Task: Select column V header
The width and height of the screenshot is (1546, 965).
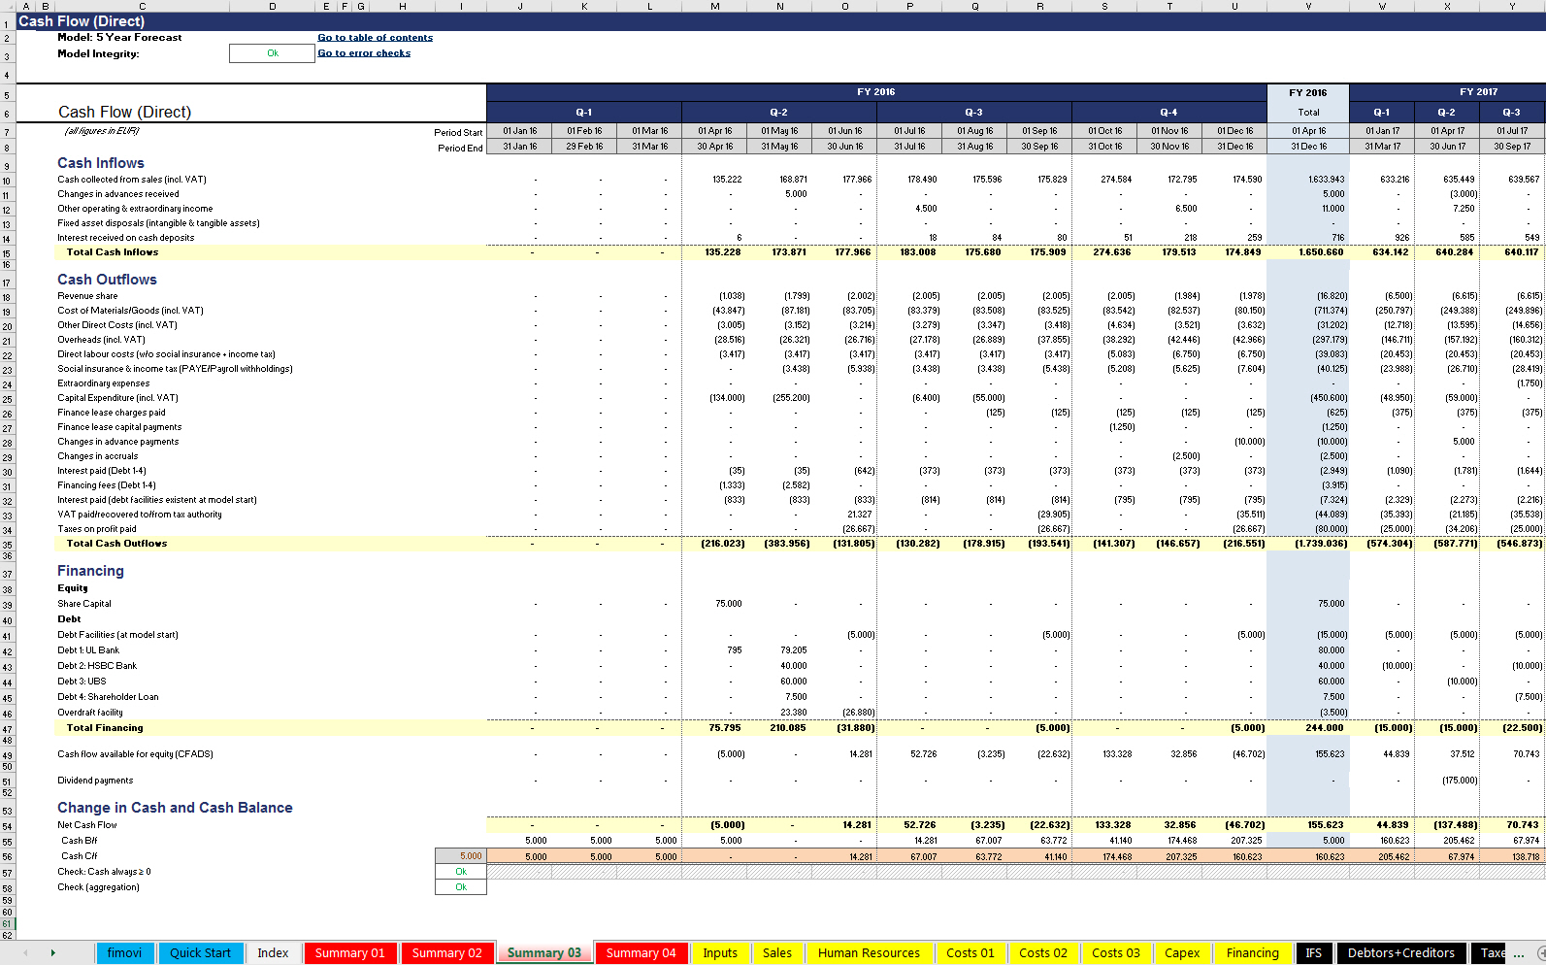Action: coord(1307,6)
